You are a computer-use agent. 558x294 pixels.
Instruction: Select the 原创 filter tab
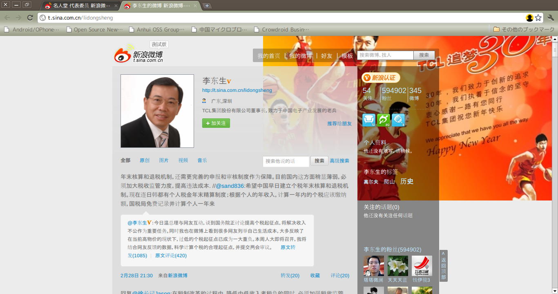point(145,160)
